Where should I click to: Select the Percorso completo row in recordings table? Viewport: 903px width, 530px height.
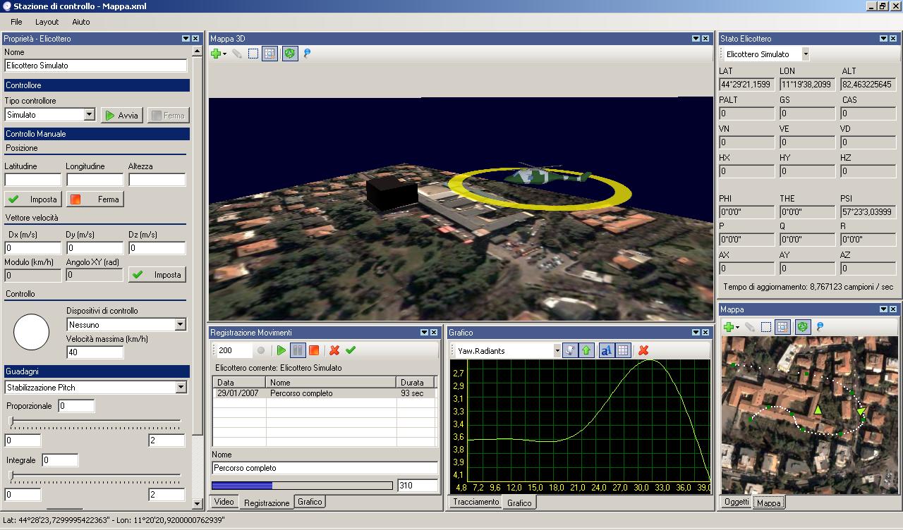tap(325, 393)
